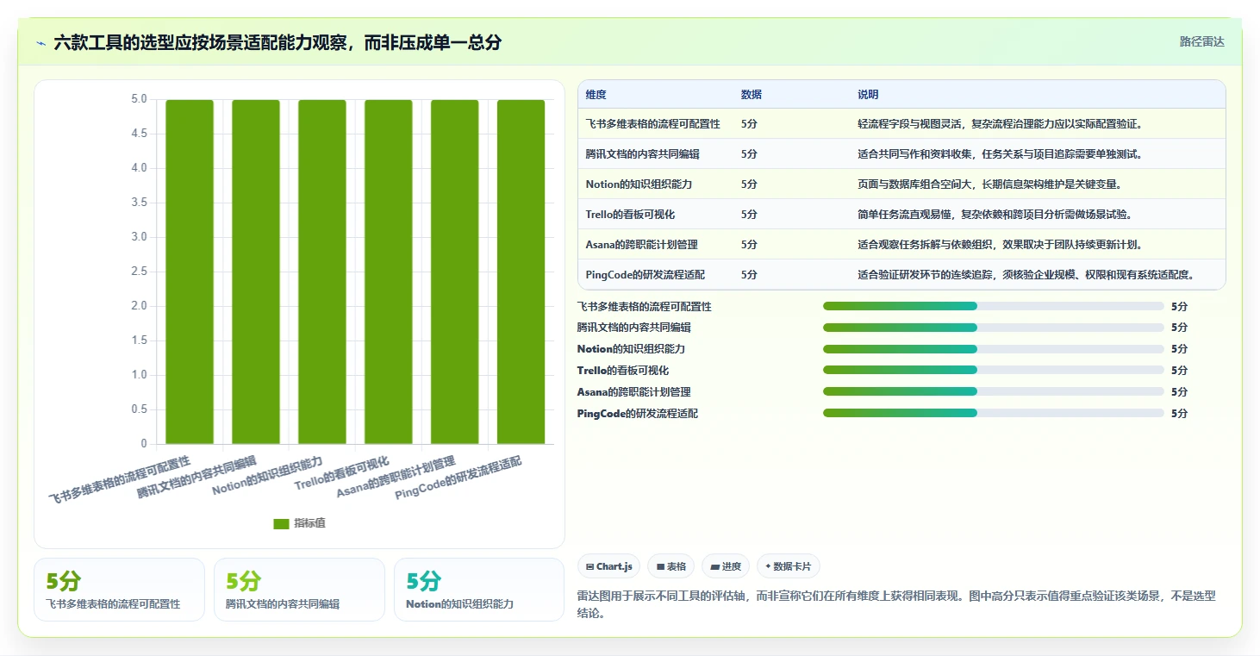Screen dimensions: 1260x656
Task: Click the 说明 column header
Action: click(868, 95)
